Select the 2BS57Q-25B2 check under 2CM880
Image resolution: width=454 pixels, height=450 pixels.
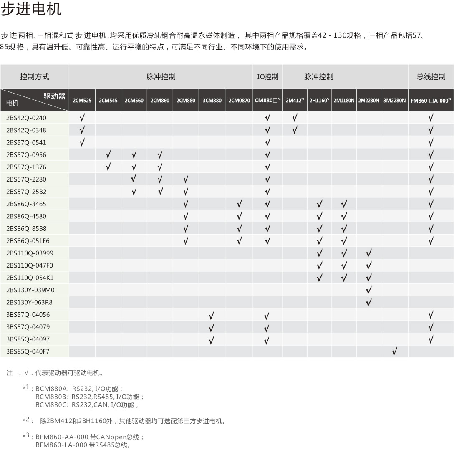tap(186, 192)
